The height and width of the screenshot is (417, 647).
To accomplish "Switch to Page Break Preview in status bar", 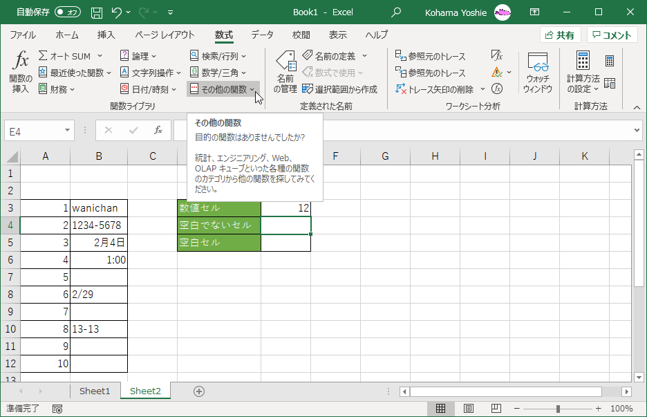I will click(496, 408).
